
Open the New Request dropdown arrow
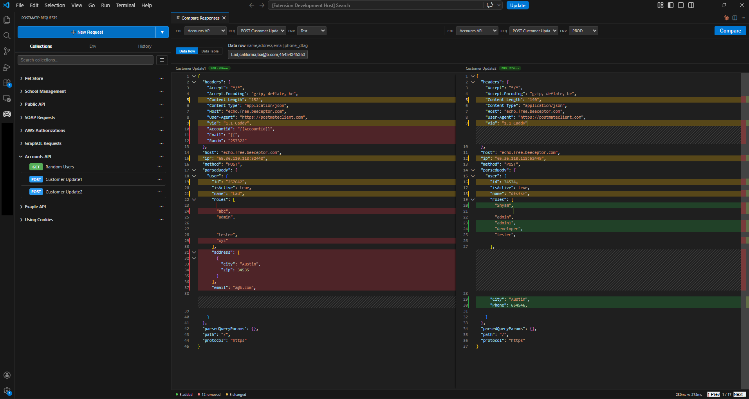coord(162,32)
